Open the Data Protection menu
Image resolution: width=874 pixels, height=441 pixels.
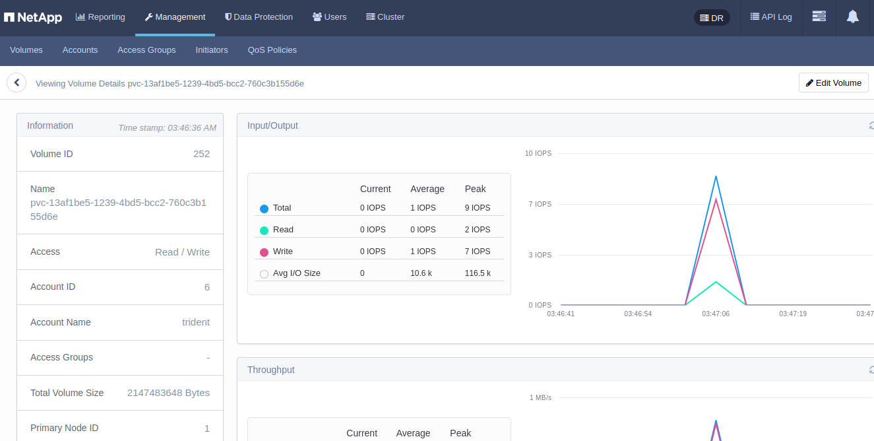pyautogui.click(x=259, y=17)
